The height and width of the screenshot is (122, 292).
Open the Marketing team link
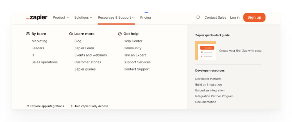coord(40,41)
